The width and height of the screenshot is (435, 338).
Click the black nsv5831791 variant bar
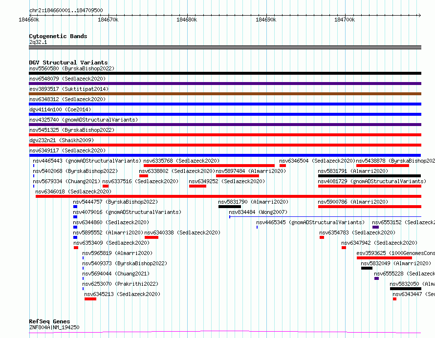pos(370,176)
